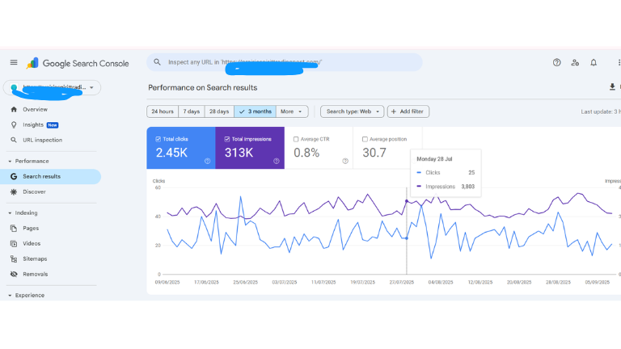The image size is (621, 349).
Task: Uncheck the Total clicks checkbox
Action: tap(158, 139)
